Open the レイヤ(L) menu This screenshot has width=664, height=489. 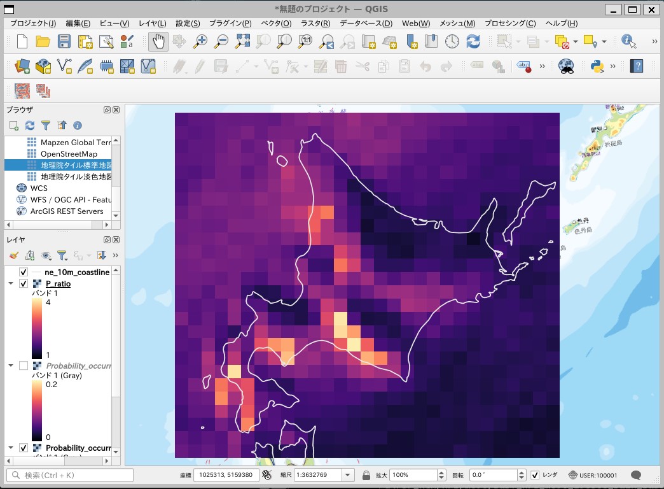pos(153,24)
